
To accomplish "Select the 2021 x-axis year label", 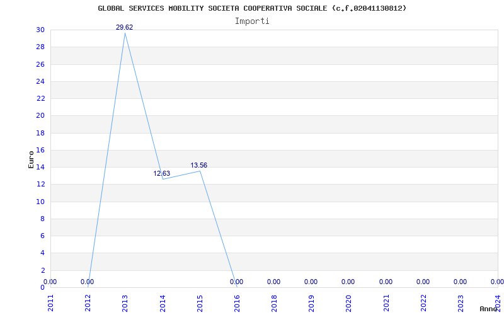I will pyautogui.click(x=386, y=304).
